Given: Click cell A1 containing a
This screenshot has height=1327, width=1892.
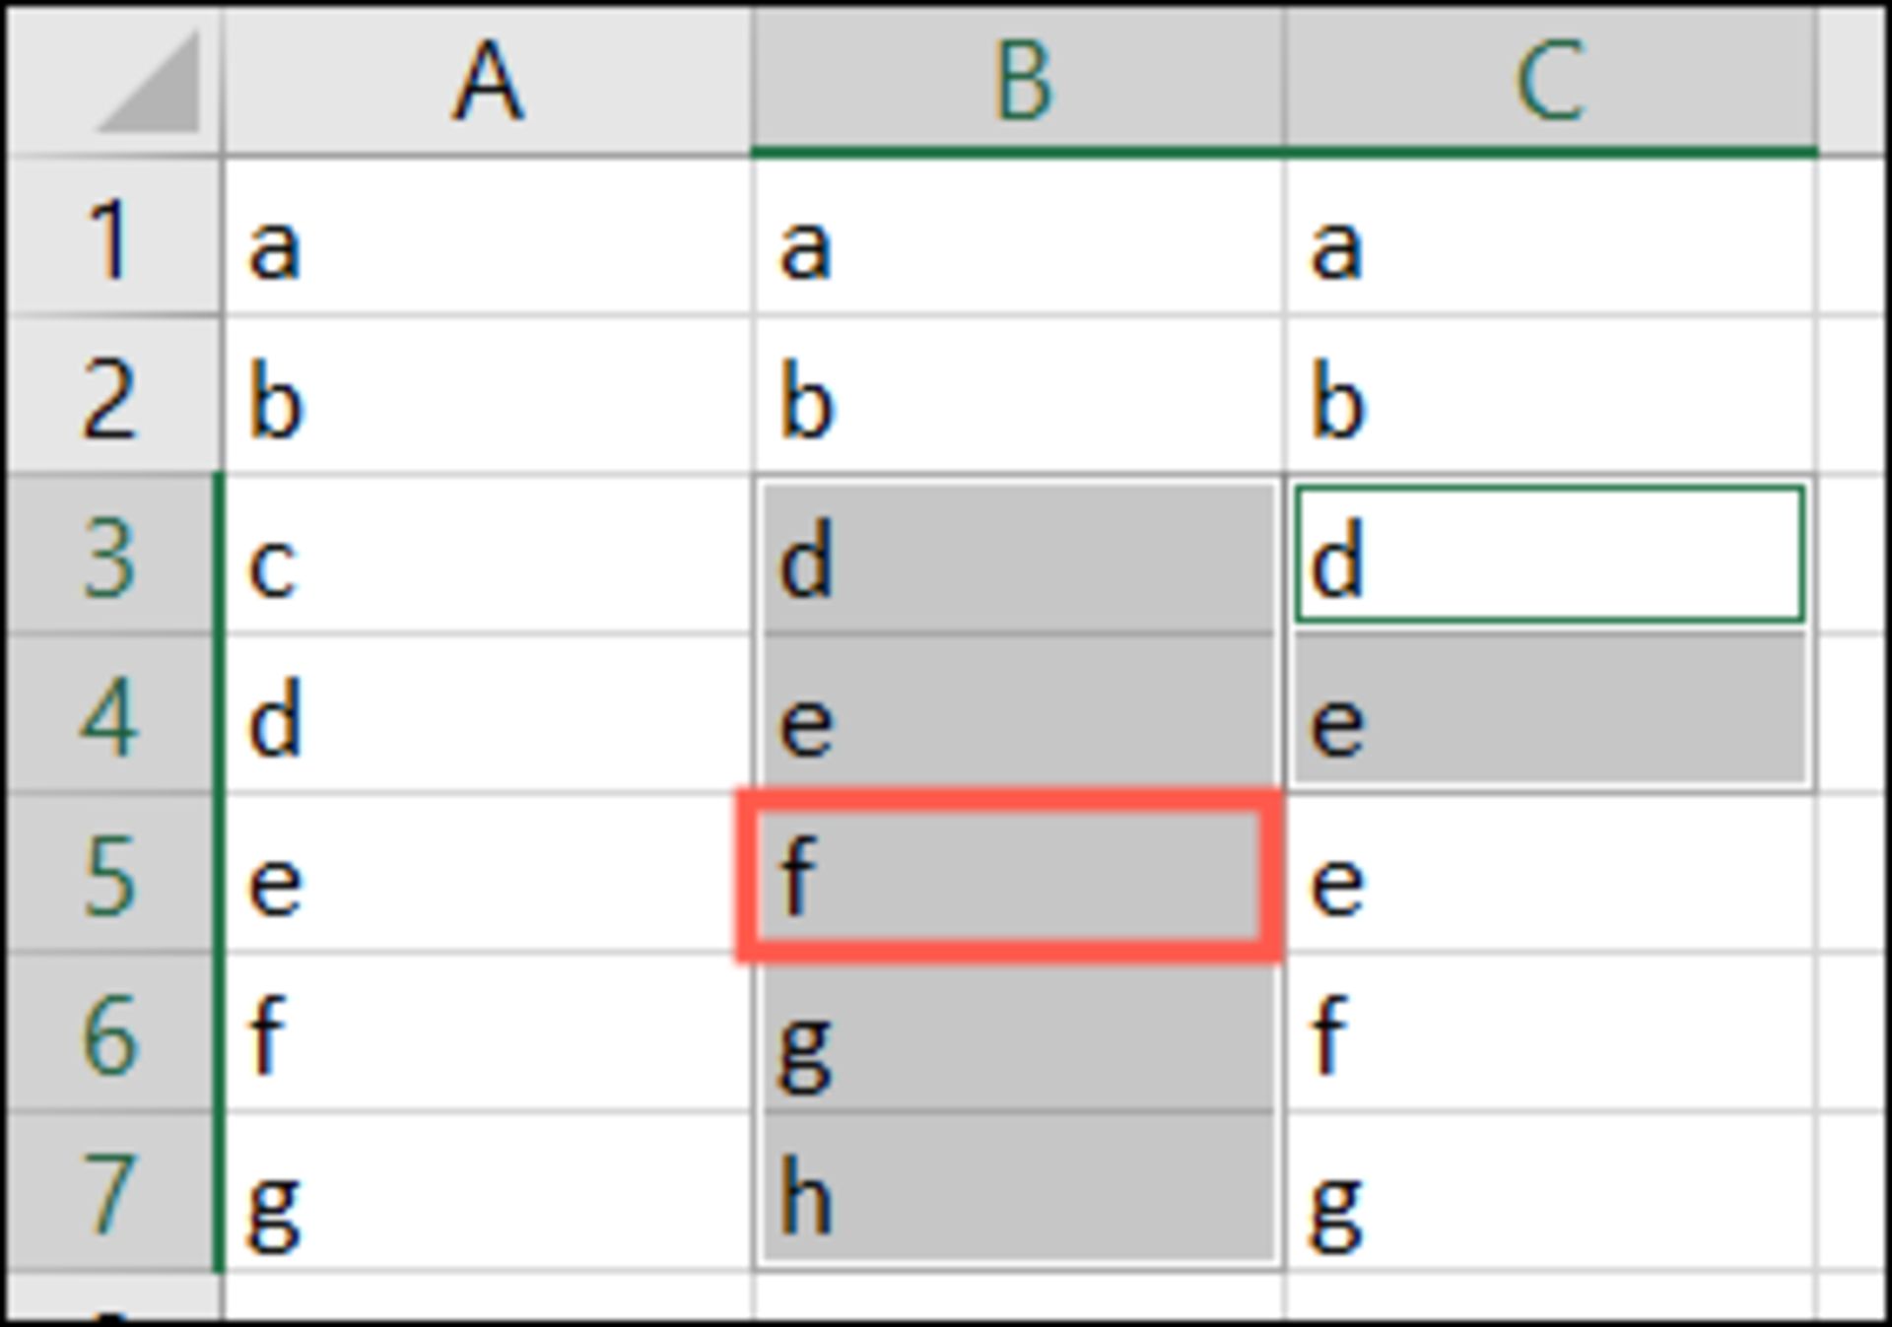Looking at the screenshot, I should (x=488, y=237).
